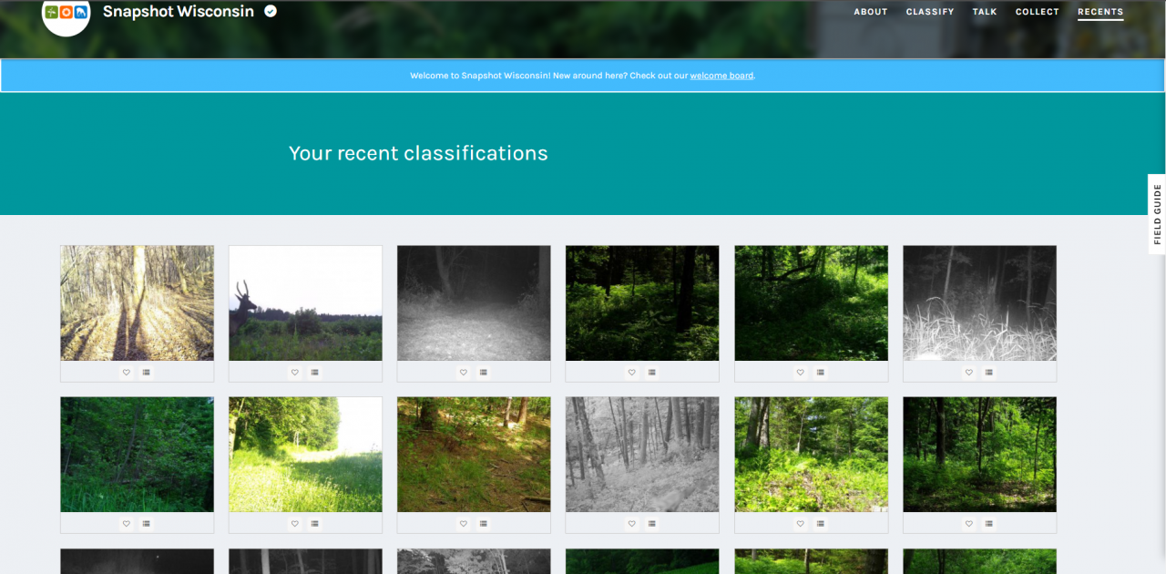1166x574 pixels.
Task: Favorite the night photo of tall white grass
Action: tap(969, 372)
